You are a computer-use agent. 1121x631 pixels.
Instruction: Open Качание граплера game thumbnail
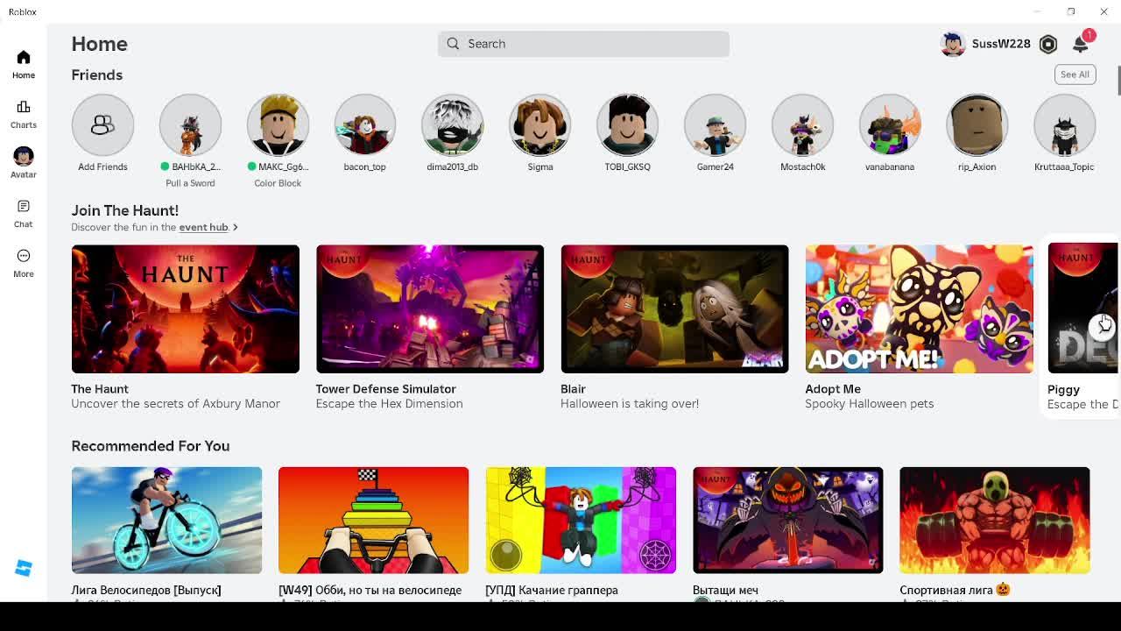(581, 521)
